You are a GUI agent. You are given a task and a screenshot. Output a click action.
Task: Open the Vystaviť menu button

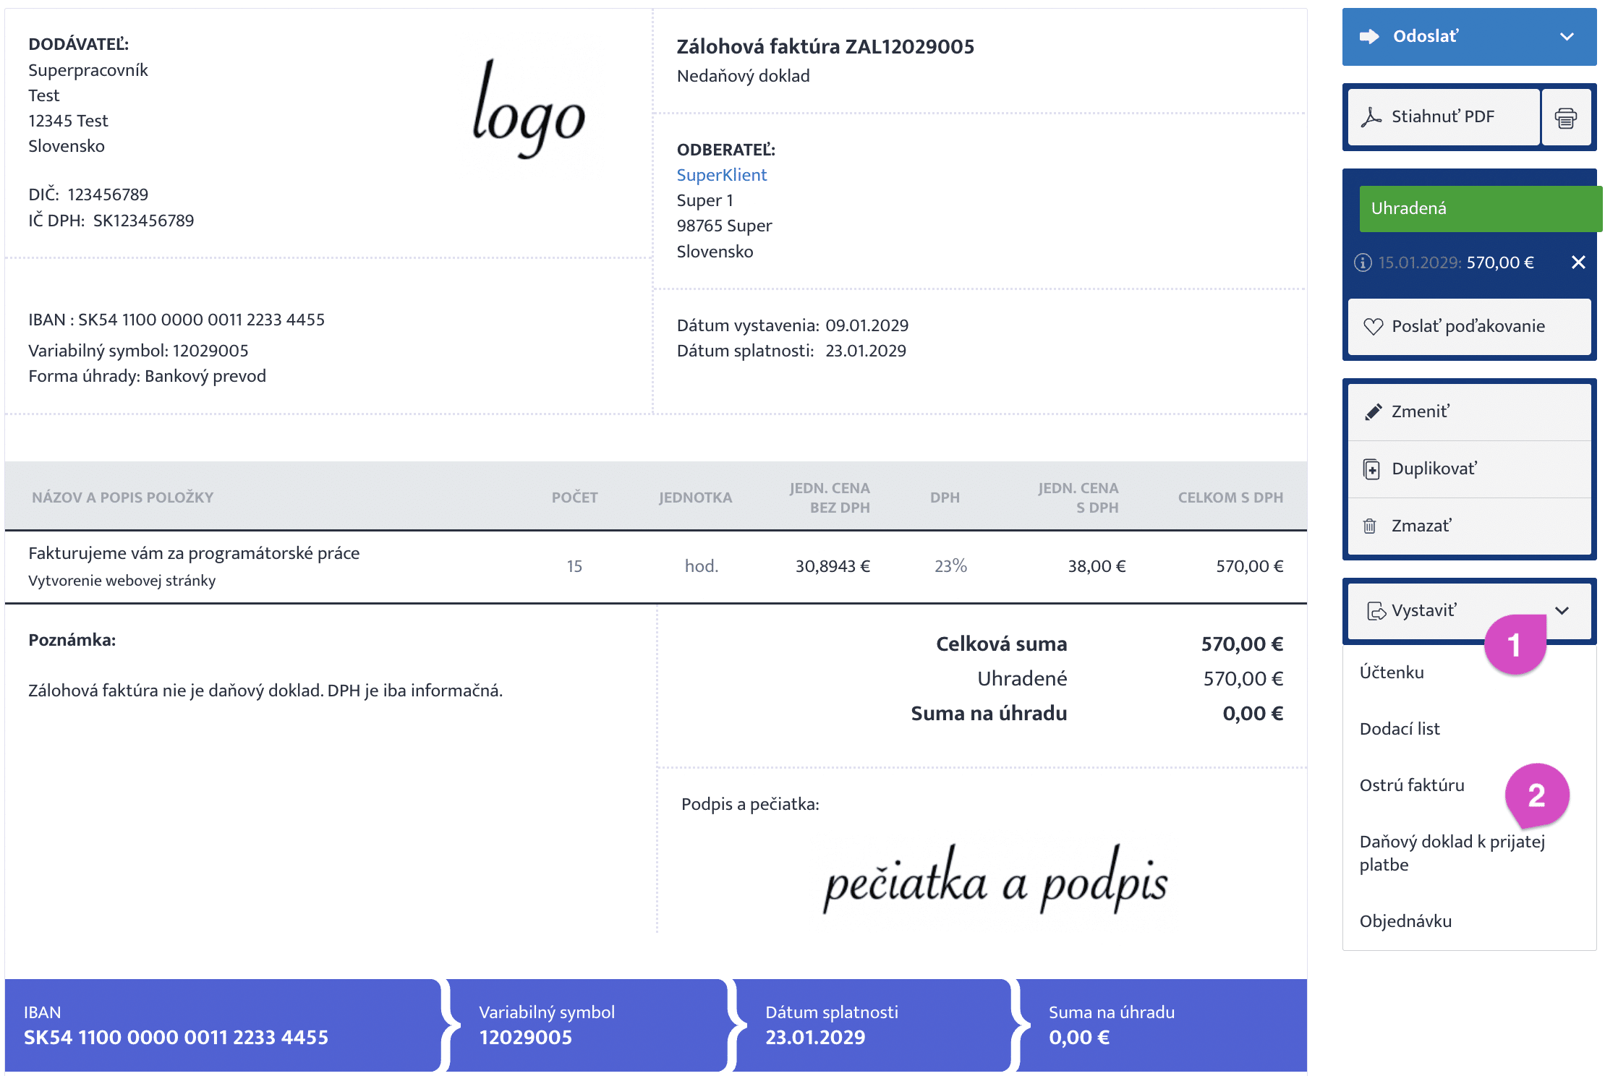(1423, 611)
